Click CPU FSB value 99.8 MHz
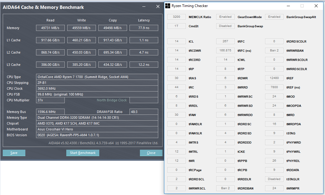 click(x=97, y=94)
